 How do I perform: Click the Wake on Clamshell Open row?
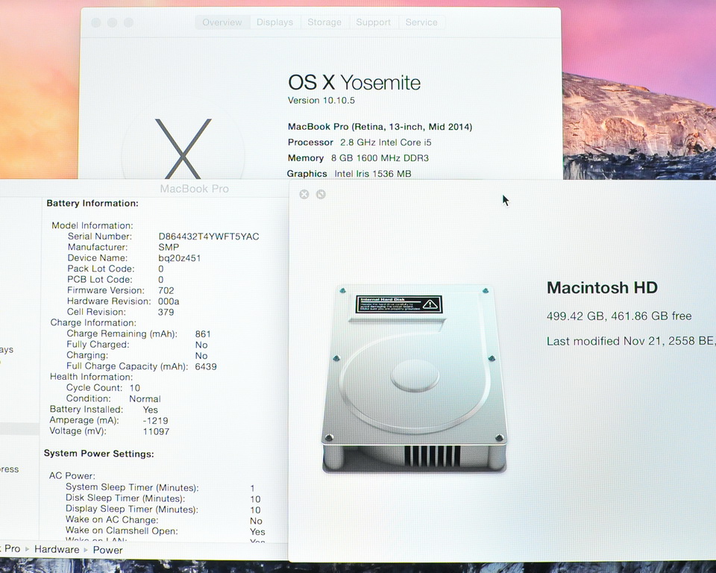coord(166,531)
